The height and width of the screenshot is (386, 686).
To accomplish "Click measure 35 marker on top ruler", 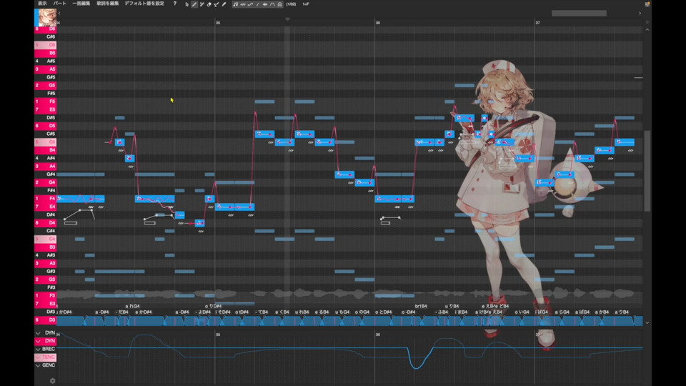I will point(218,23).
